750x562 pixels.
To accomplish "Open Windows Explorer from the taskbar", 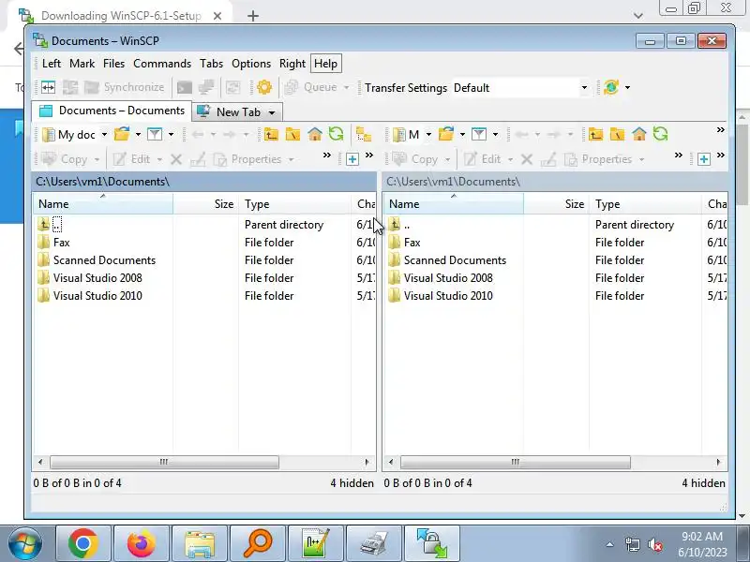I will pyautogui.click(x=200, y=543).
